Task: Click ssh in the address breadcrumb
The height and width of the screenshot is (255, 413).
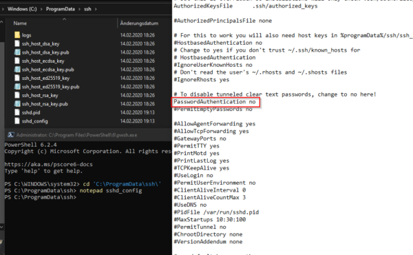Action: (87, 9)
